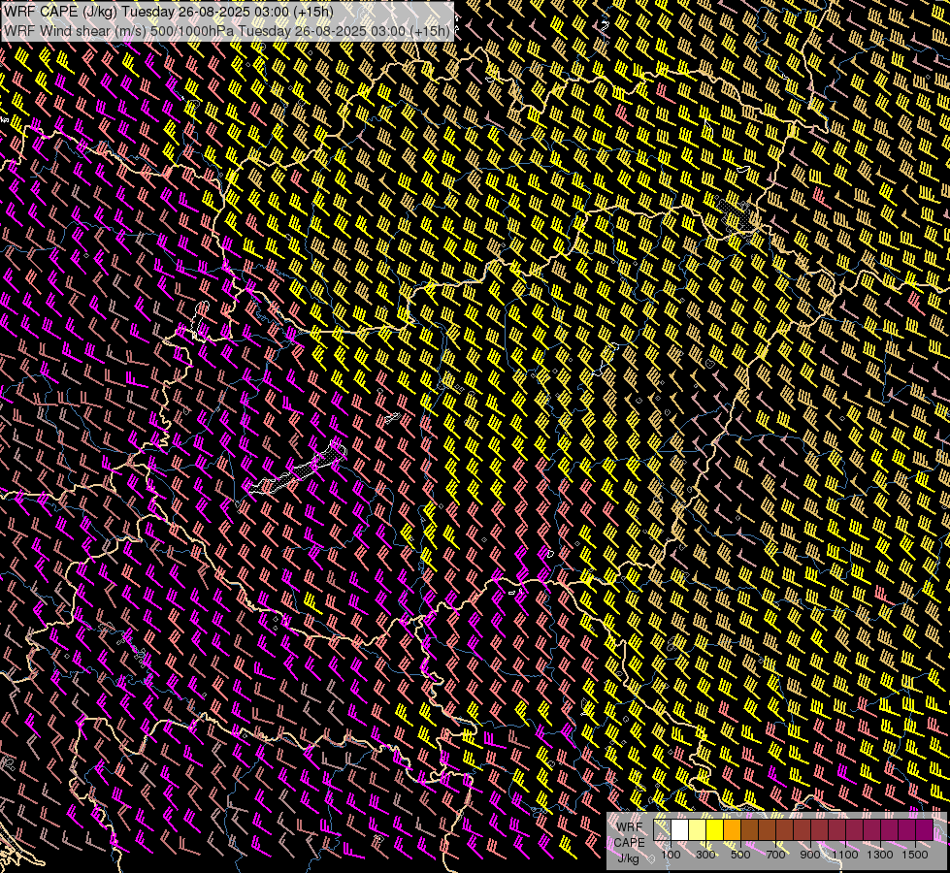Click the legend tick label 900
Viewport: 950px width, 873px height.
tap(810, 855)
